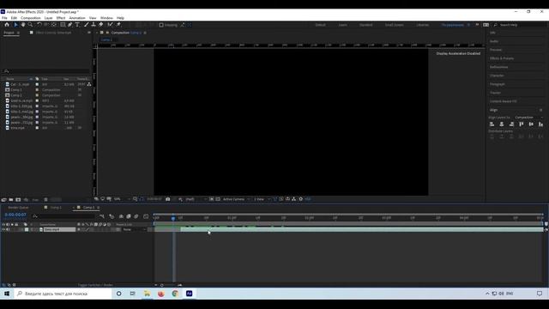Open the File menu
The image size is (549, 309).
[4, 18]
